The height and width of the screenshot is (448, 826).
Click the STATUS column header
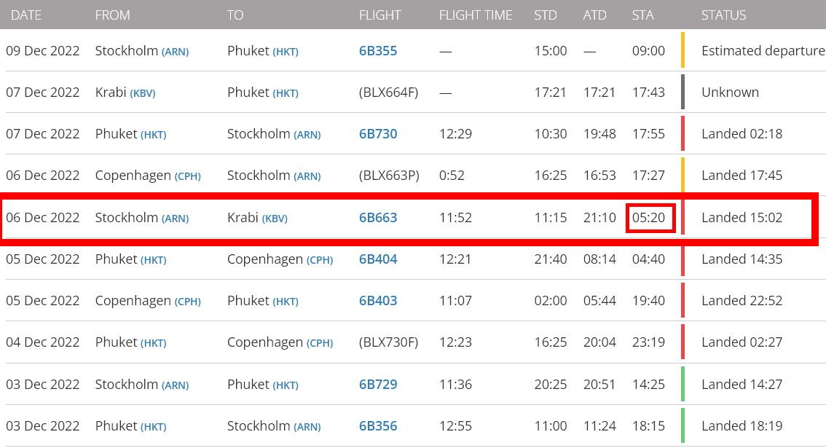(723, 15)
